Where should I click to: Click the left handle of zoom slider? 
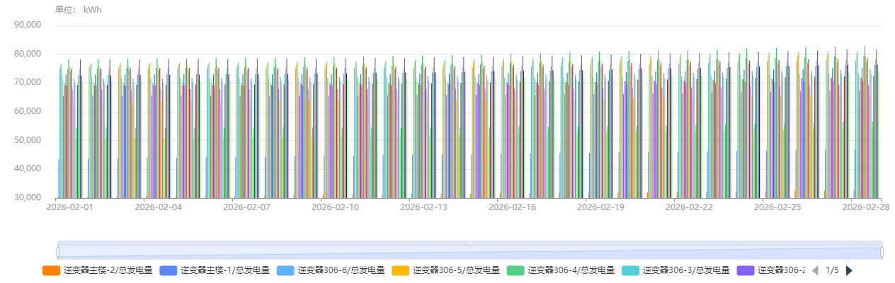58,252
